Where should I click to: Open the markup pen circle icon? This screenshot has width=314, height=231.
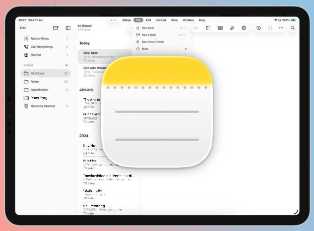click(x=259, y=28)
